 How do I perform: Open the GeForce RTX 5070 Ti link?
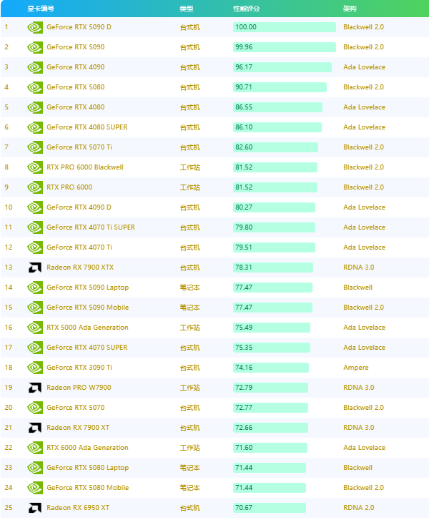[x=79, y=147]
